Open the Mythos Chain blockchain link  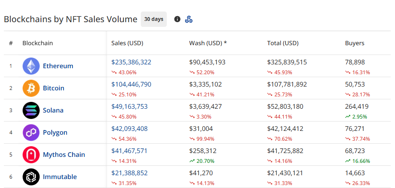(64, 154)
